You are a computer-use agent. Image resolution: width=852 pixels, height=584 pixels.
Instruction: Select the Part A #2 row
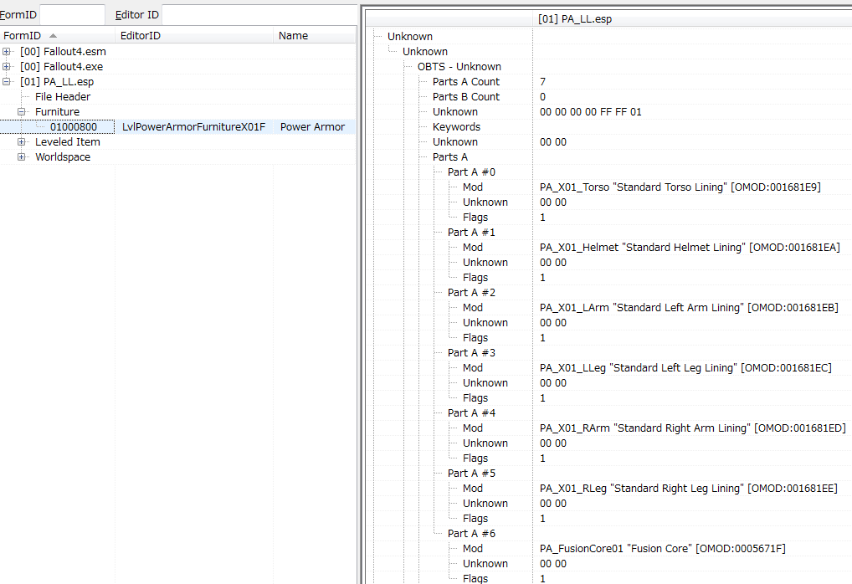tap(471, 293)
